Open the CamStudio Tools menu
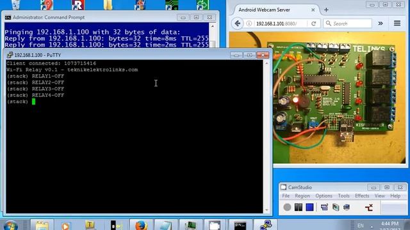Screen dimensions: 410x230 (343, 196)
